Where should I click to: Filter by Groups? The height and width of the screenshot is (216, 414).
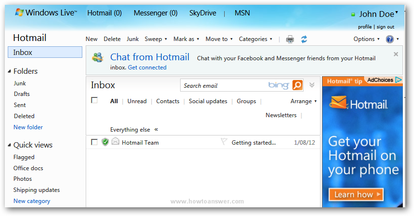coord(246,101)
